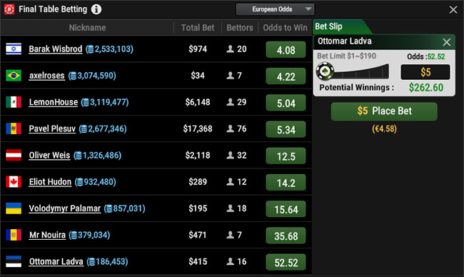Click the chip stack icon beside 3,074,590
Screen dimensions: 464x277
[73, 76]
